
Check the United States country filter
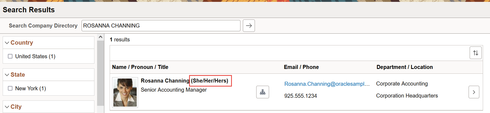click(x=10, y=56)
